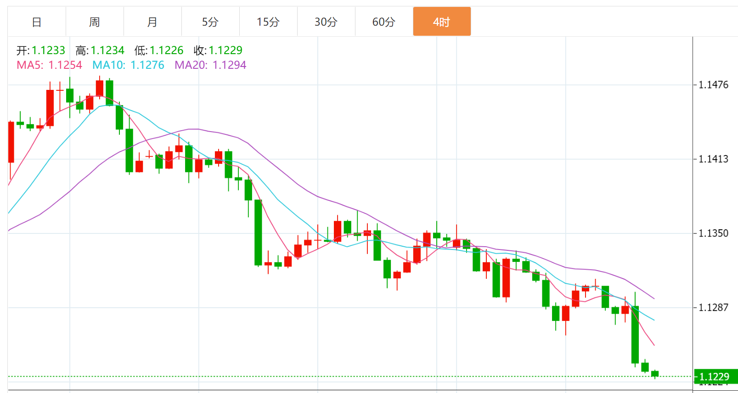Click the green current price tag 1.1229
The image size is (738, 393).
tap(715, 376)
